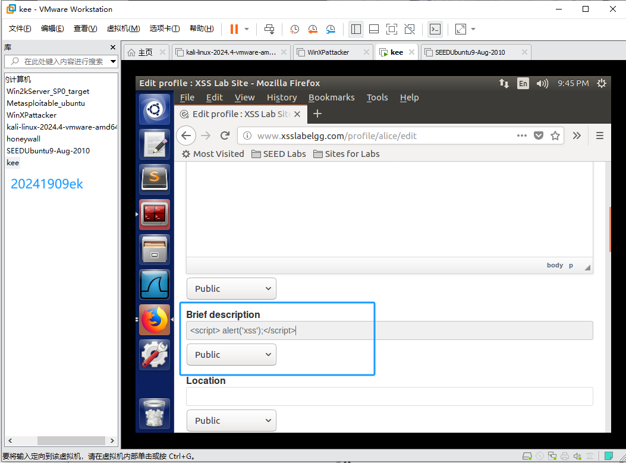Viewport: 626px width, 463px height.
Task: Click the Brief description text field
Action: [x=389, y=330]
